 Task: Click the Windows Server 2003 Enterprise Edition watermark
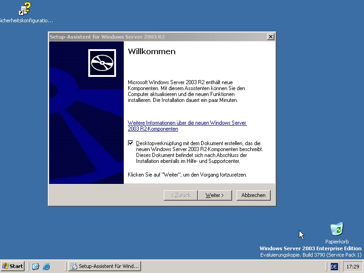pyautogui.click(x=310, y=248)
